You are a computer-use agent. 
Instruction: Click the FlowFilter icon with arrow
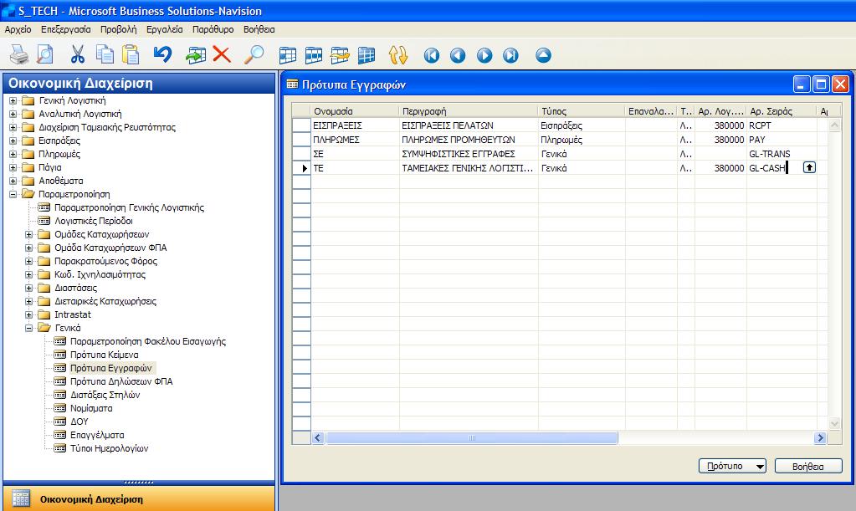pyautogui.click(x=340, y=55)
